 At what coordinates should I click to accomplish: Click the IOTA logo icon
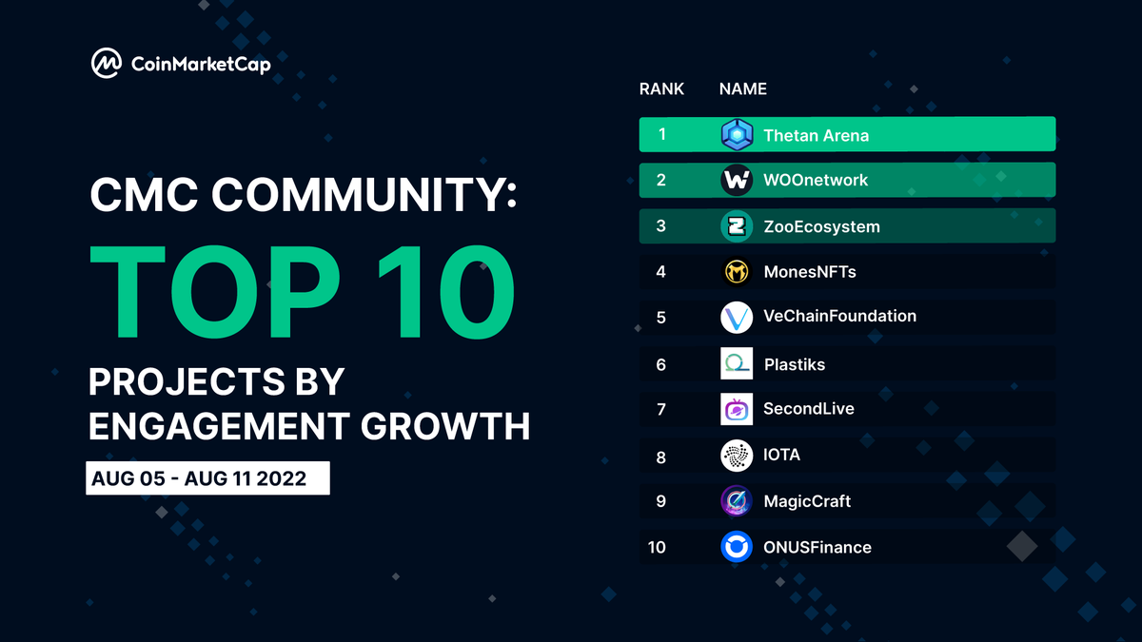pyautogui.click(x=737, y=455)
